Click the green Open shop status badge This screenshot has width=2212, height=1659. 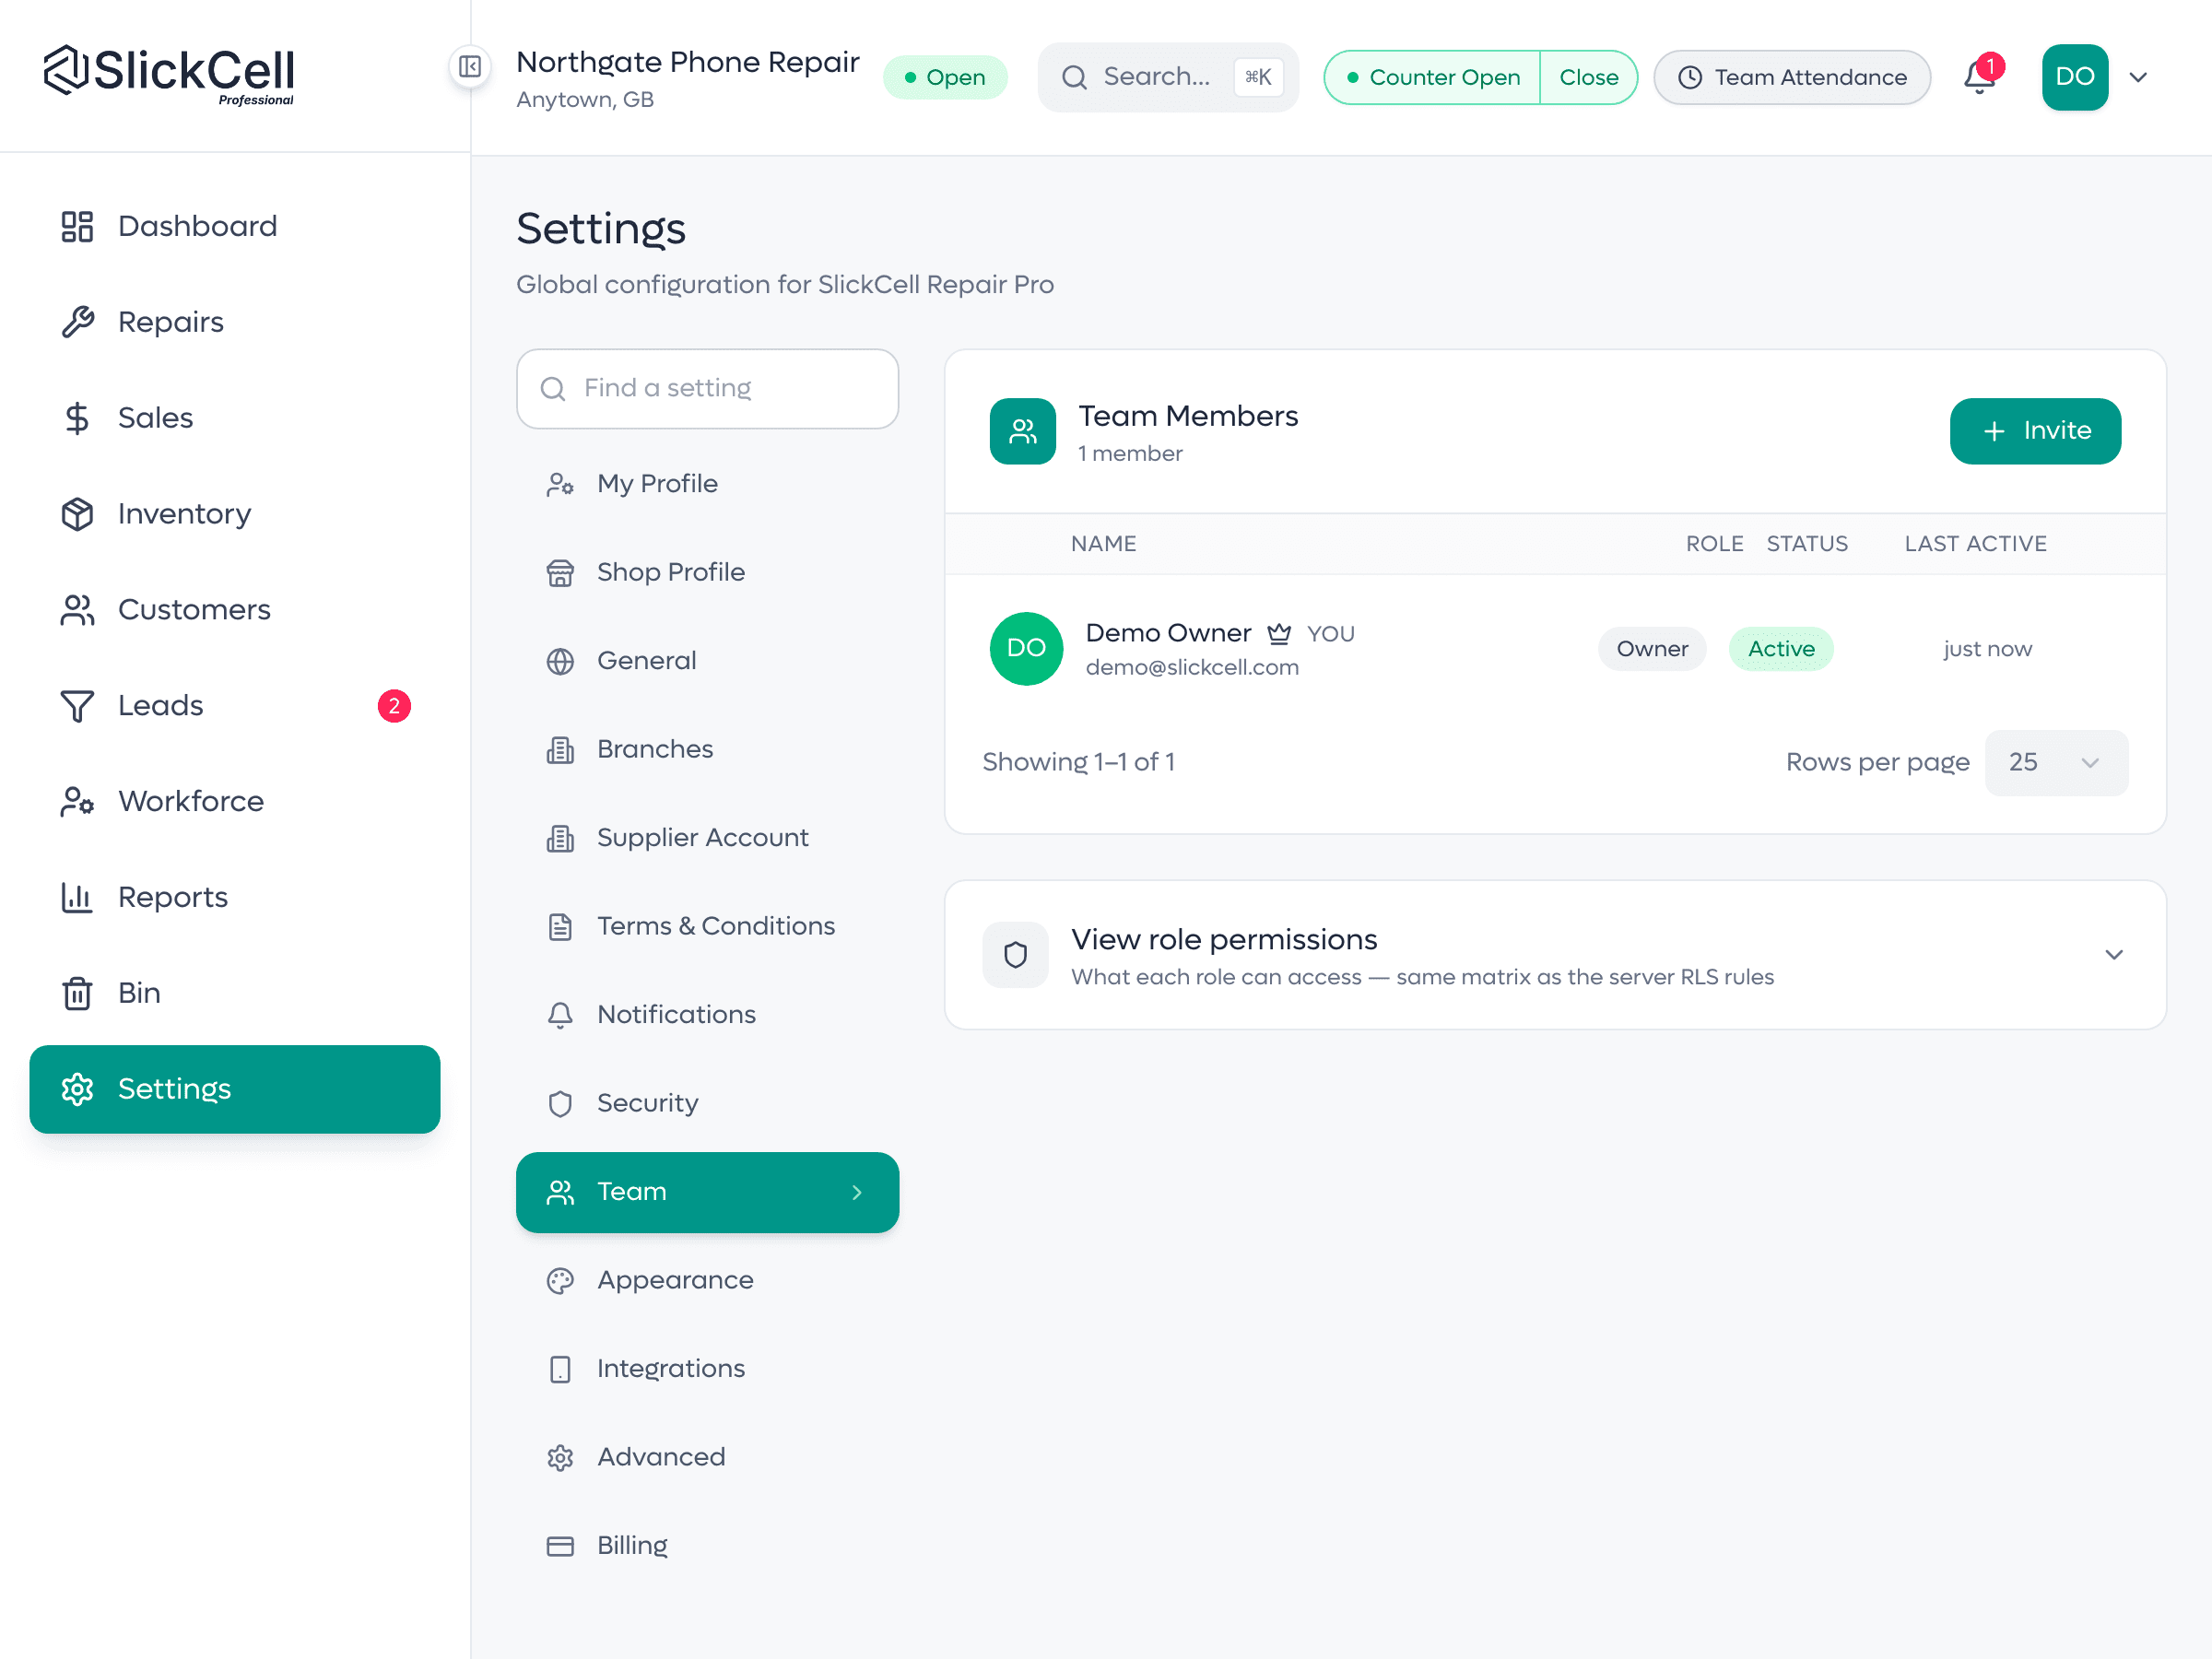click(945, 77)
